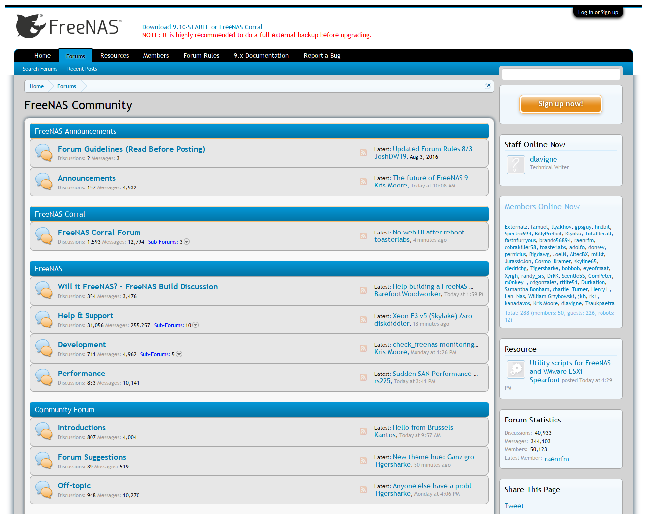
Task: Open RSS feed for FreeNAS Corral Forum
Action: 363,236
